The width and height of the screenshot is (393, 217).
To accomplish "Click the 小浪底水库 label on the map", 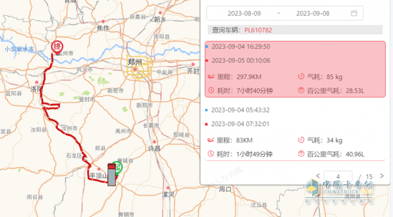I will tap(19, 49).
